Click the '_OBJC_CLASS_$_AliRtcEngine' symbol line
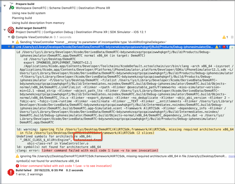The width and height of the screenshot is (235, 184). click(x=61, y=140)
